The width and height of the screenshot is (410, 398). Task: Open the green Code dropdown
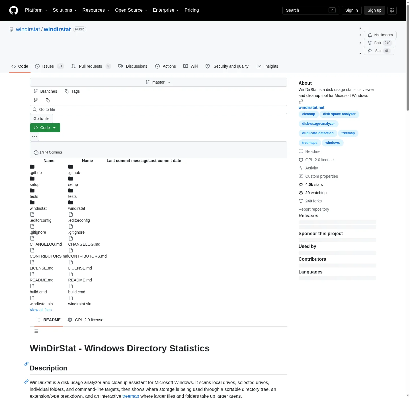[x=45, y=128]
